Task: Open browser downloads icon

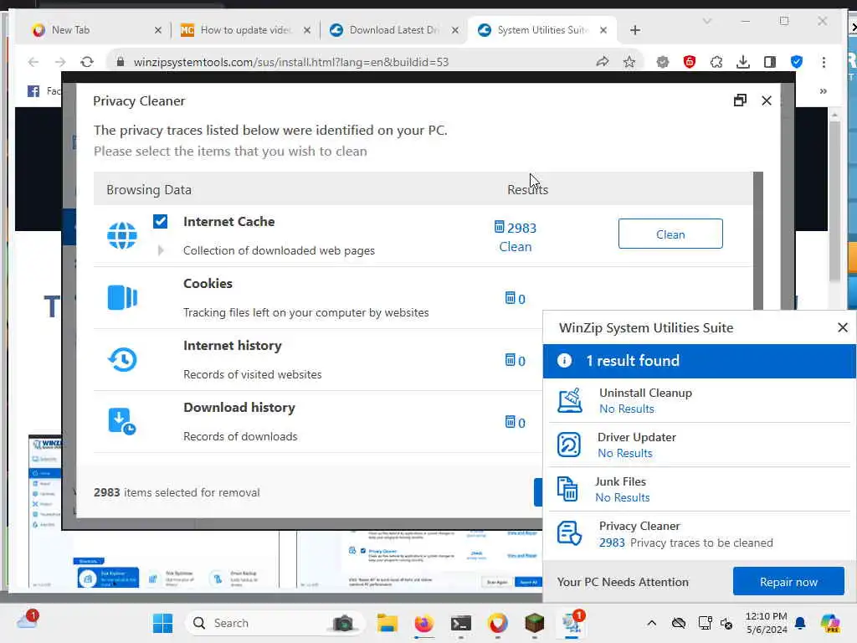Action: [743, 62]
